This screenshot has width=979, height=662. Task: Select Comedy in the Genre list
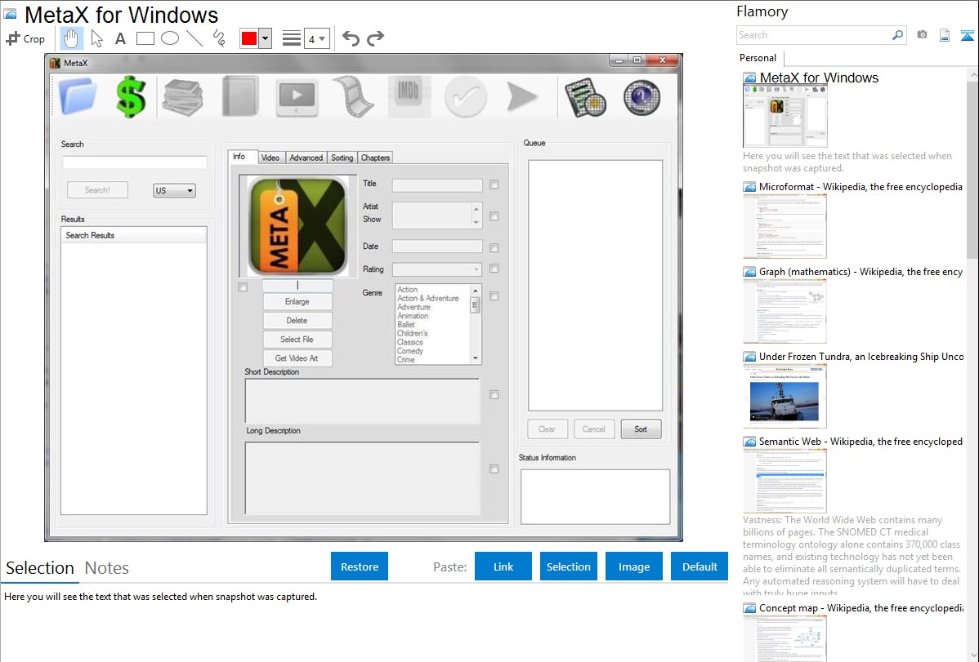coord(410,351)
